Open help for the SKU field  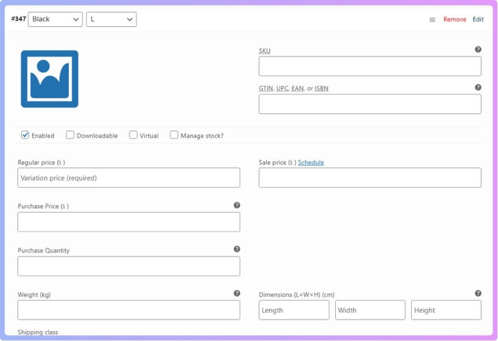pos(478,50)
